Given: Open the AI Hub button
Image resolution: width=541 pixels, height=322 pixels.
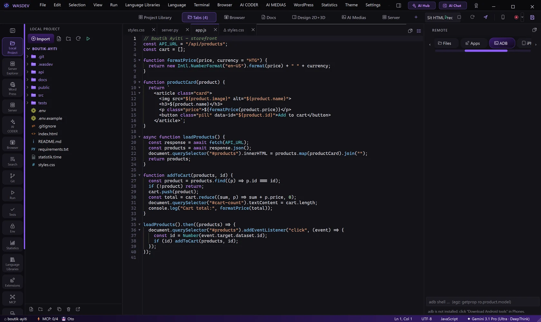Looking at the screenshot, I should 422,5.
